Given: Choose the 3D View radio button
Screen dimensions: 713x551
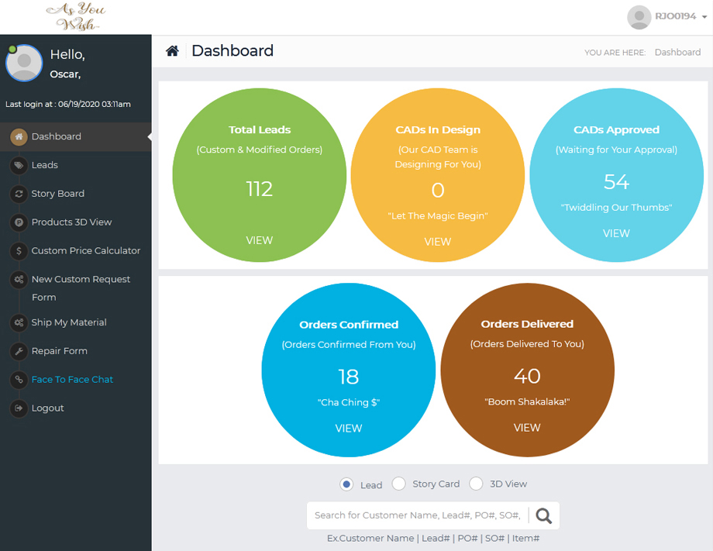Looking at the screenshot, I should (x=476, y=484).
